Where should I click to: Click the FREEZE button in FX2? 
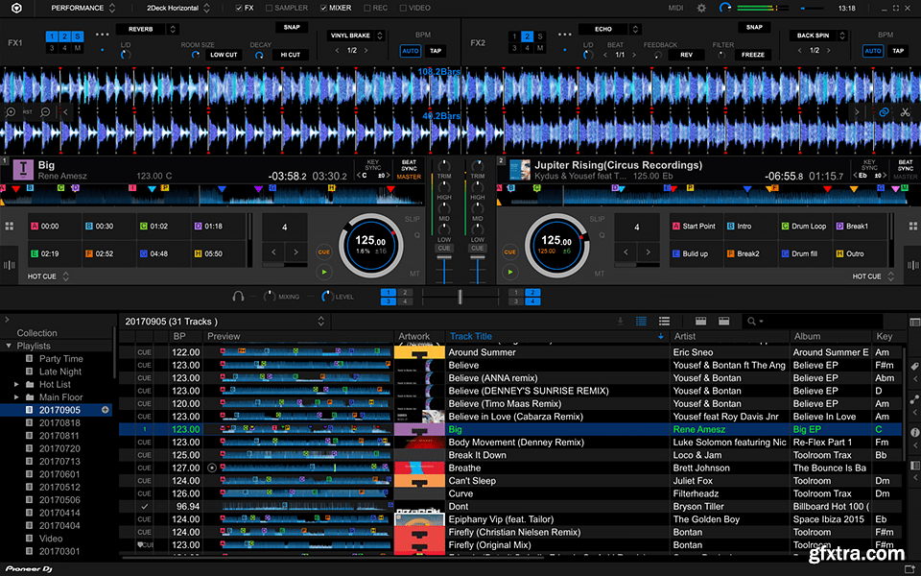tap(753, 55)
